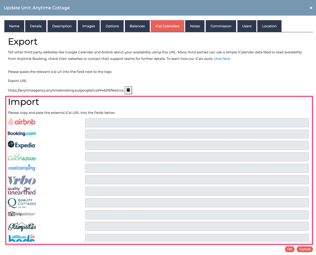Viewport: 316px width, 255px height.
Task: Switch to the Details tab
Action: (x=36, y=26)
